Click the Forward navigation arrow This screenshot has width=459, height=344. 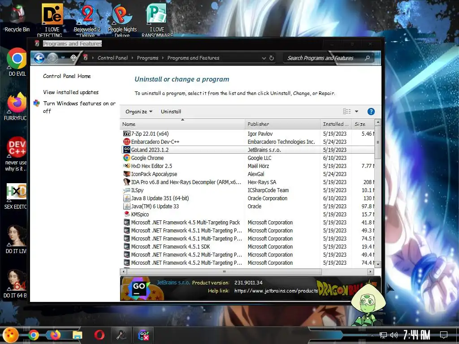click(52, 58)
